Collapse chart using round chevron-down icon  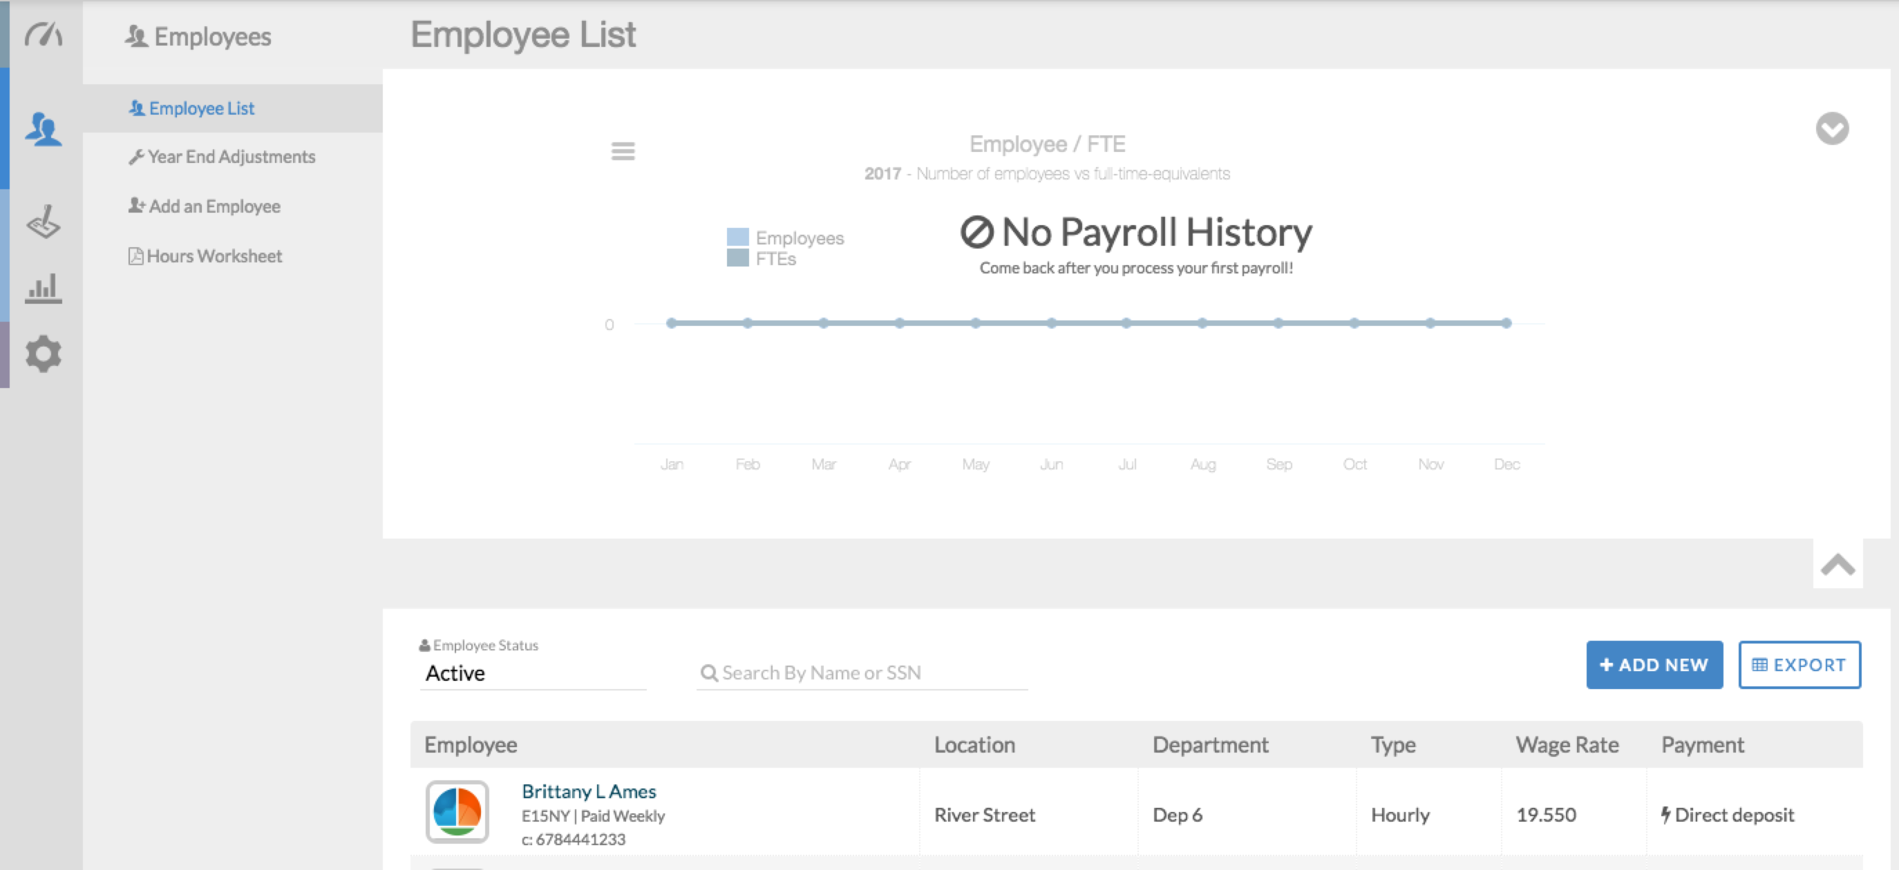[x=1832, y=129]
